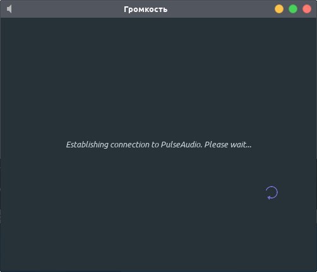Image resolution: width=317 pixels, height=272 pixels.
Task: Focus the window by clicking the connection message
Action: coord(158,145)
